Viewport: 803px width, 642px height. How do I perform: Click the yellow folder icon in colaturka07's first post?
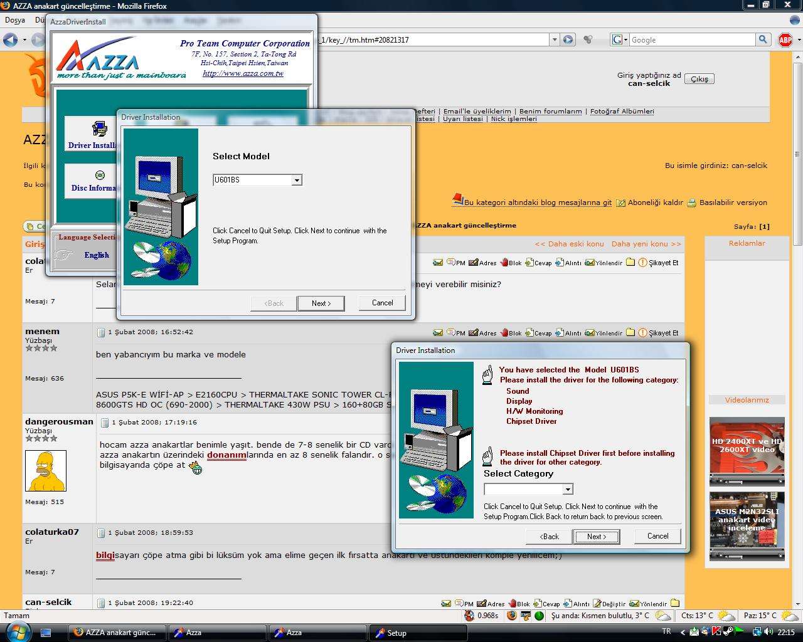[630, 262]
